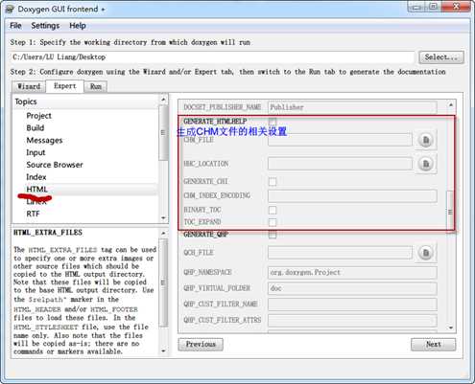Click the CHM_FILE input field

click(x=340, y=140)
